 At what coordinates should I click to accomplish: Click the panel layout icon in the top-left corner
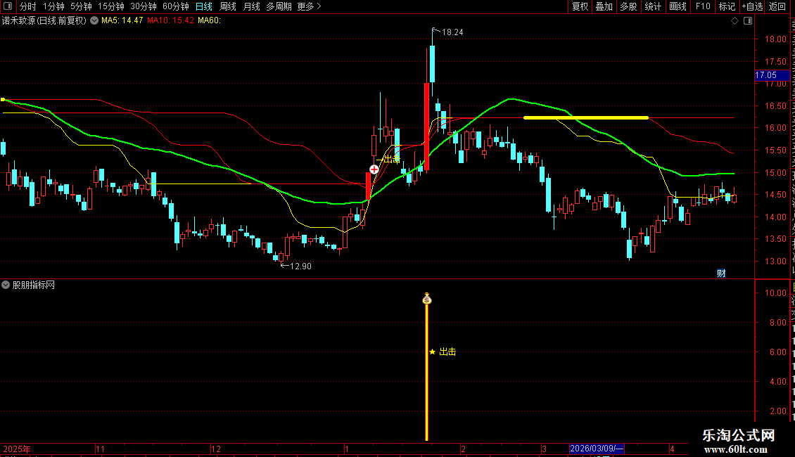(x=8, y=6)
